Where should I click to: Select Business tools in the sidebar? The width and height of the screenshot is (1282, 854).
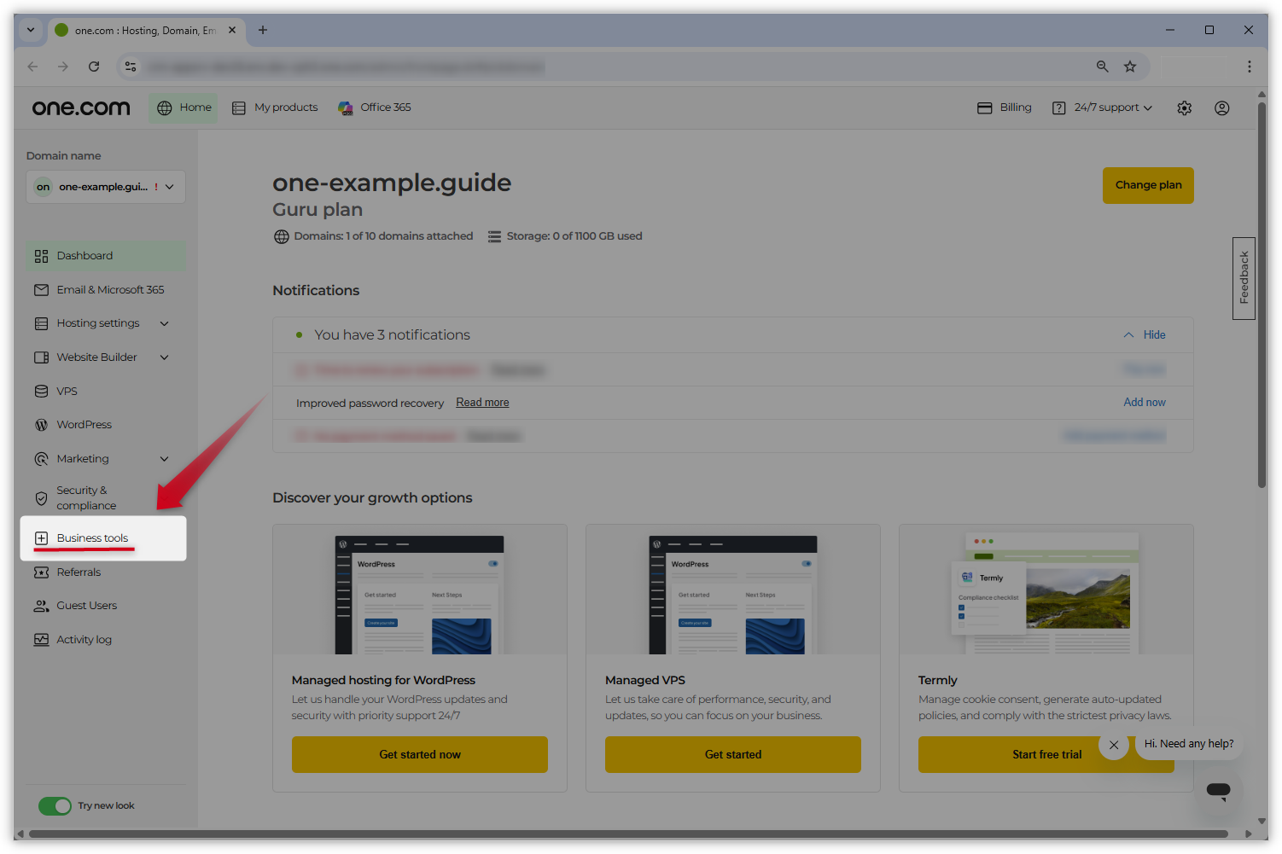92,538
